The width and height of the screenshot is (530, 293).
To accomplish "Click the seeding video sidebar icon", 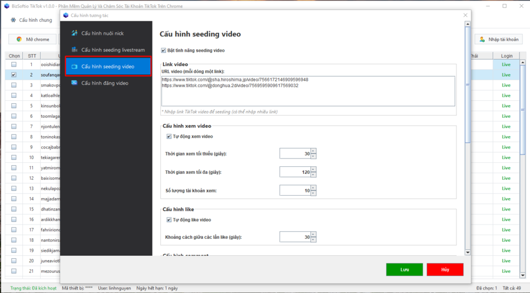I will (x=74, y=67).
